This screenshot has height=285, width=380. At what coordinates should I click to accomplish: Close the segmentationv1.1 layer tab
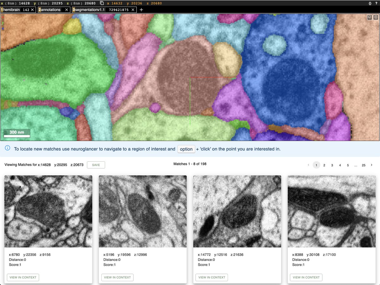coord(133,10)
